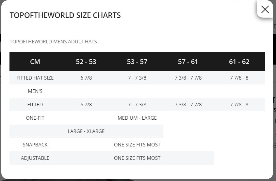Click the LARGE - XLARGE cell

coord(86,131)
